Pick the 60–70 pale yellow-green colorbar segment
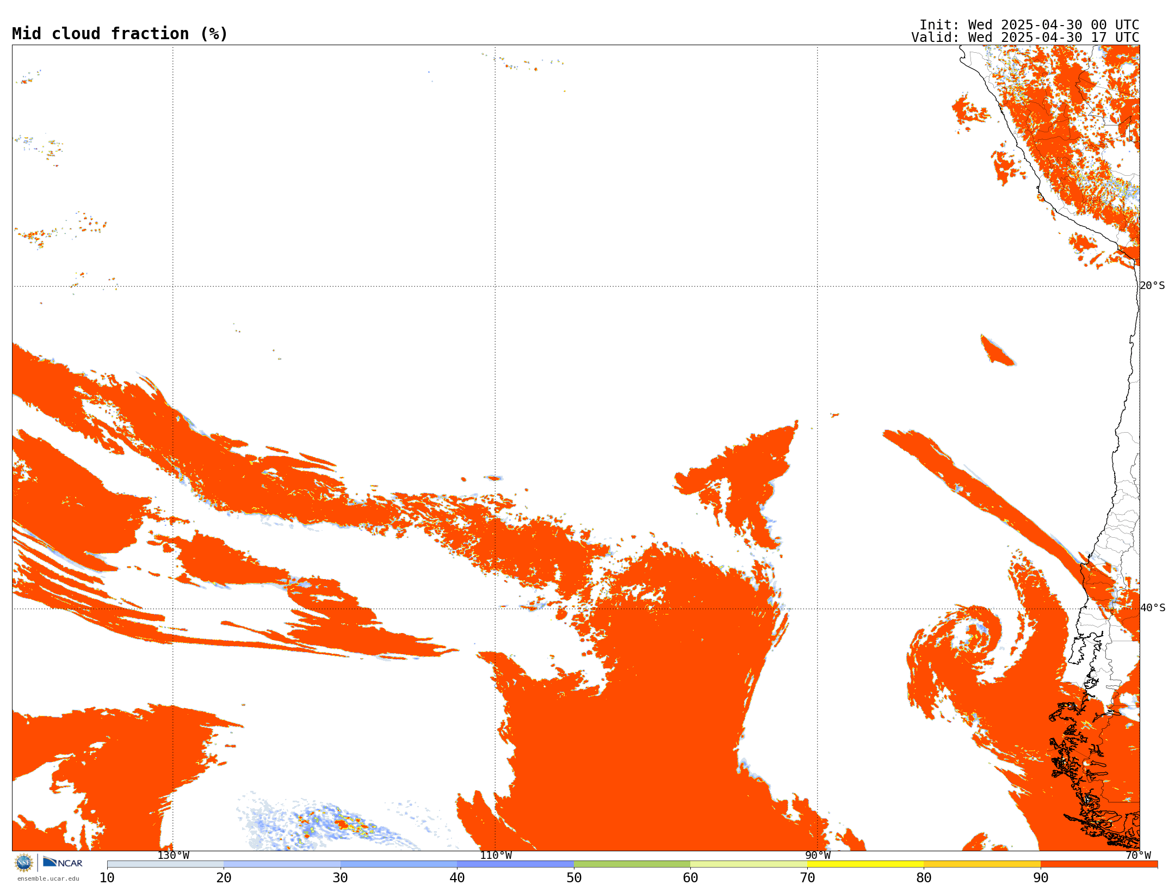Viewport: 1175px width, 885px height. pyautogui.click(x=749, y=864)
